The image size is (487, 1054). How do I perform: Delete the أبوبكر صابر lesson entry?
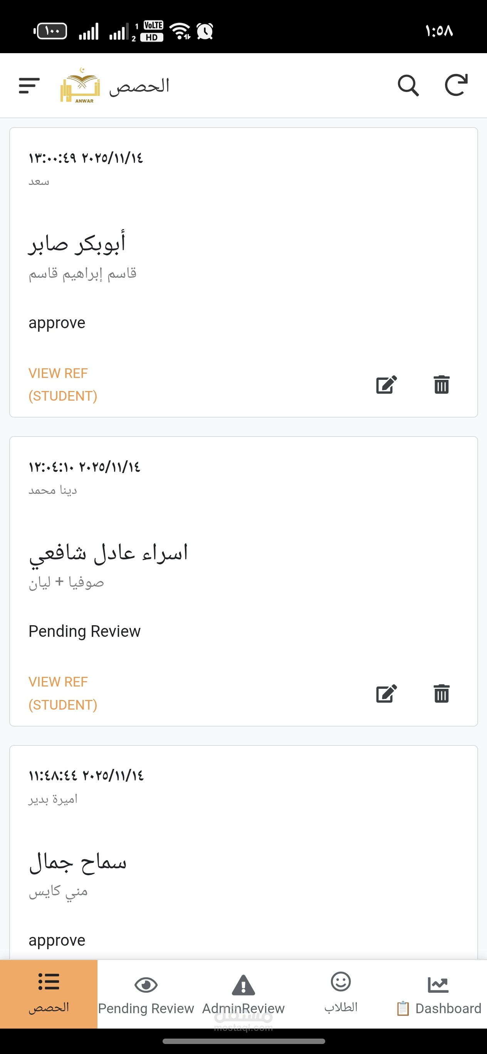coord(441,384)
